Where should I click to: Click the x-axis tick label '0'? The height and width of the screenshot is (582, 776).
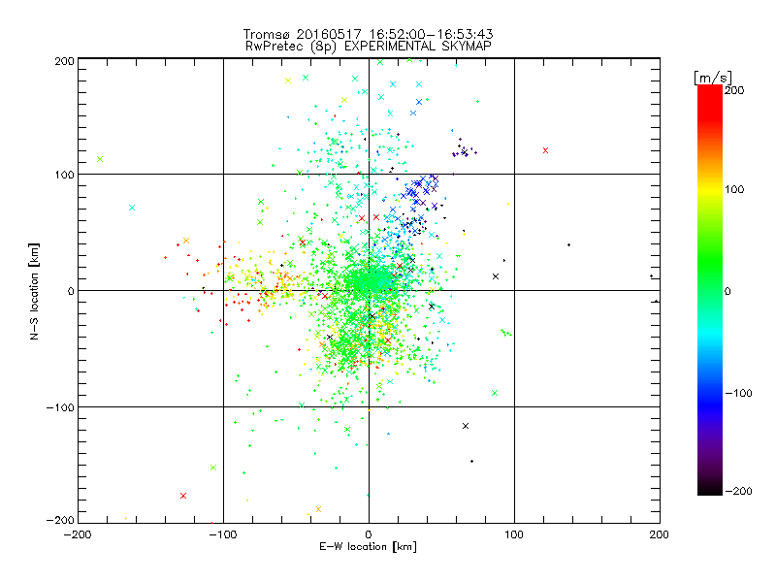[x=369, y=534]
